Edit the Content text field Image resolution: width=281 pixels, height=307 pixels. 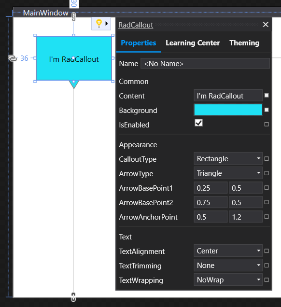(x=228, y=96)
